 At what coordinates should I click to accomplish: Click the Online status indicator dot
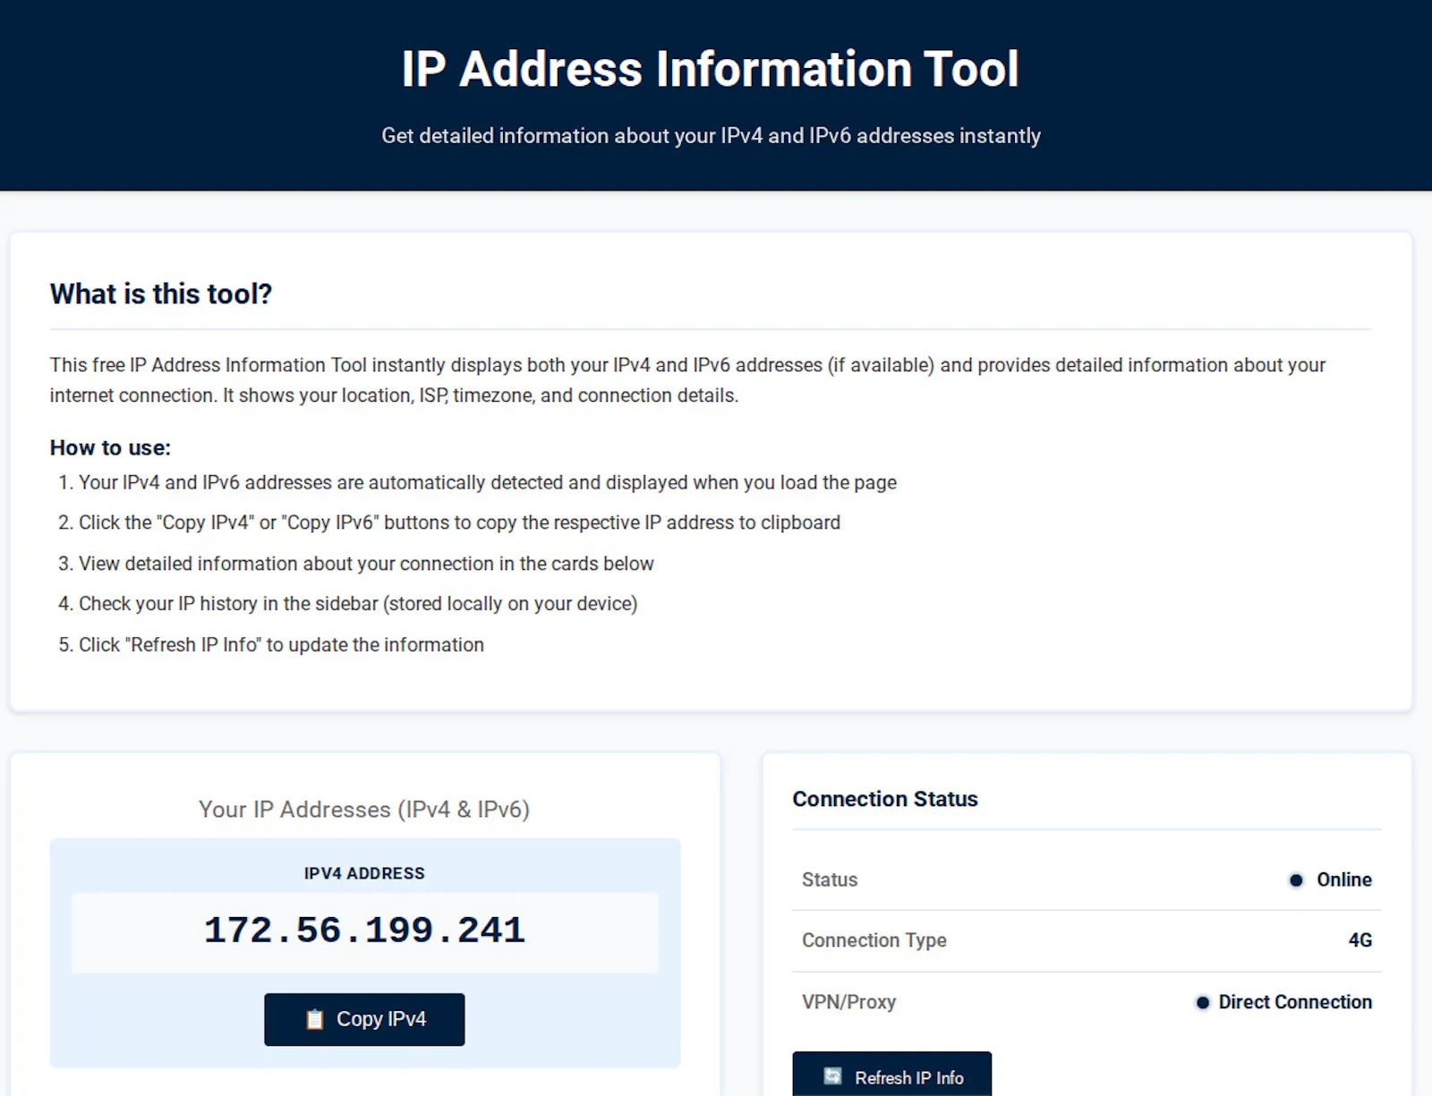tap(1296, 880)
